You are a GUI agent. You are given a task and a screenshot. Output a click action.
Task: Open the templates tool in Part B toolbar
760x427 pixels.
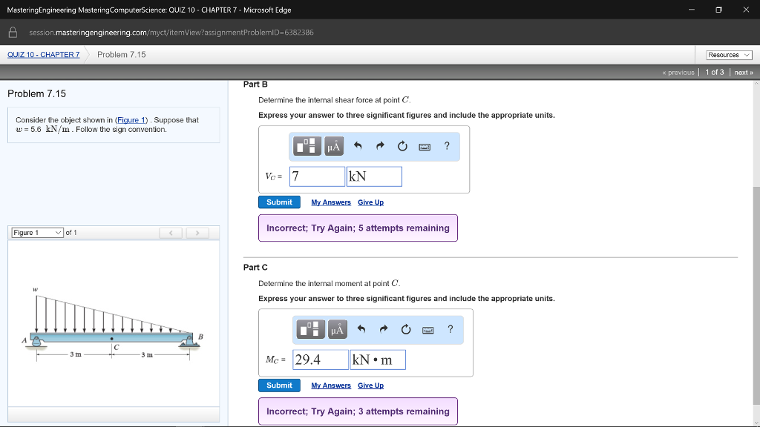[x=308, y=147]
